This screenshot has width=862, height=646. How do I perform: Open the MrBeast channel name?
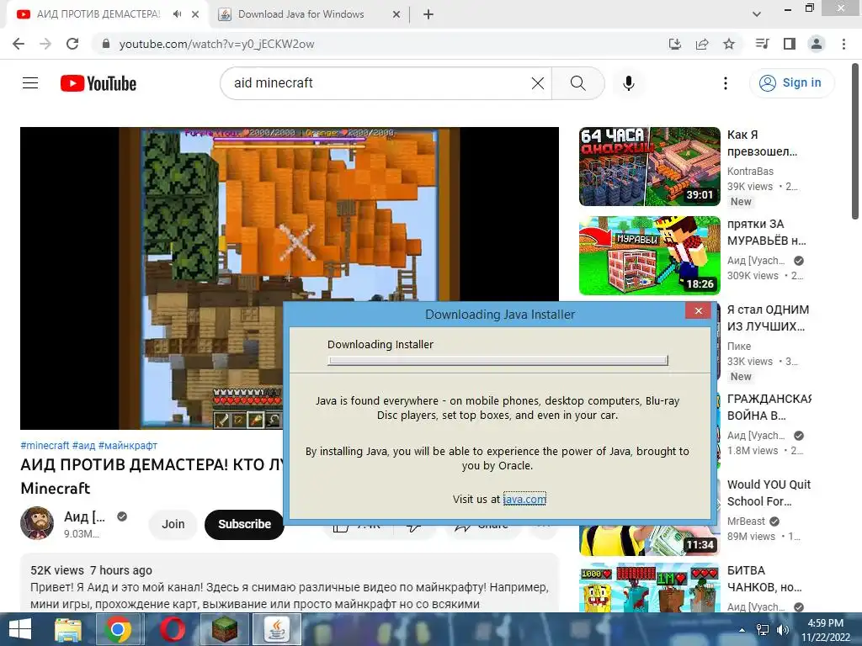[746, 522]
